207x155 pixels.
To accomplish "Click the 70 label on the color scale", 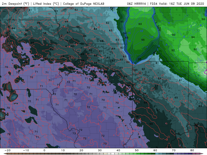I will point(174,150).
